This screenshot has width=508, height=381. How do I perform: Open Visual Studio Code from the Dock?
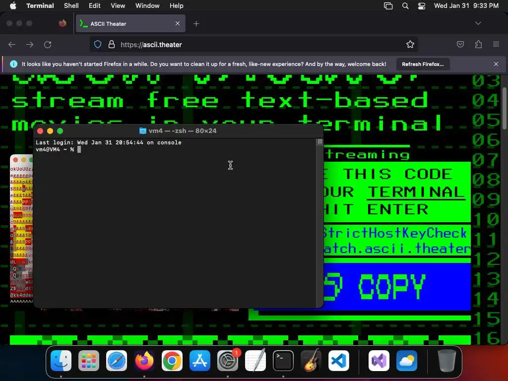pos(338,361)
